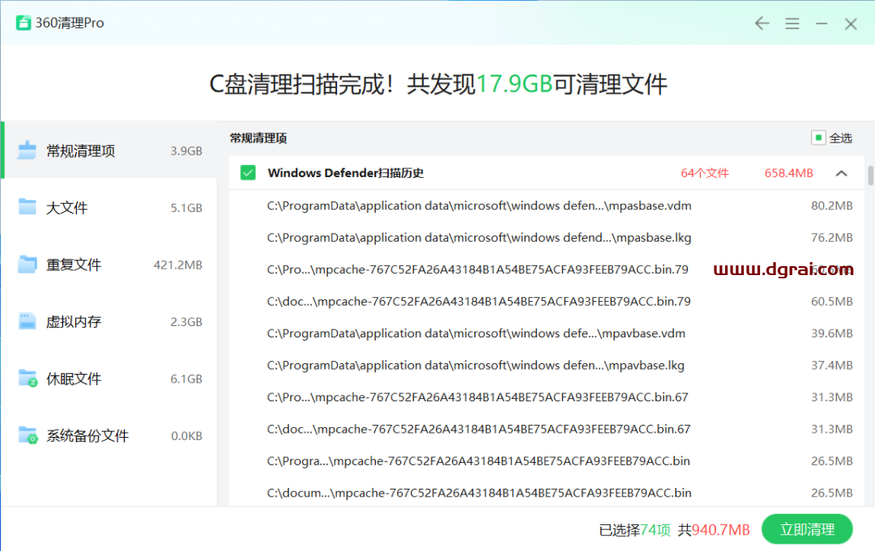Image resolution: width=875 pixels, height=551 pixels.
Task: Toggle the 全选 checkbox
Action: click(x=818, y=138)
